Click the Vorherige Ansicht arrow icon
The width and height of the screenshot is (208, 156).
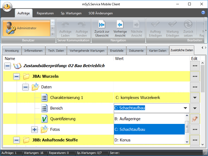click(120, 25)
